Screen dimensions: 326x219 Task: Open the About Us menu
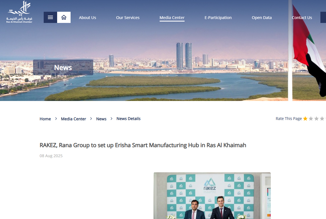(x=87, y=18)
